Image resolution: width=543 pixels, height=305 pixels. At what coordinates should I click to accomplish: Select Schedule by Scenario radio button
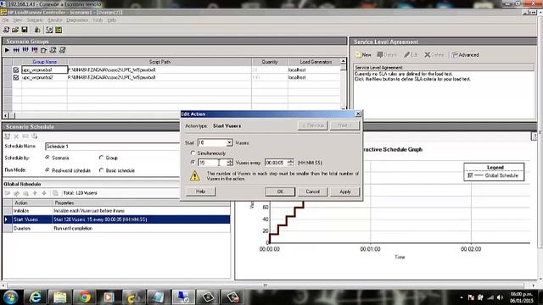coord(48,158)
